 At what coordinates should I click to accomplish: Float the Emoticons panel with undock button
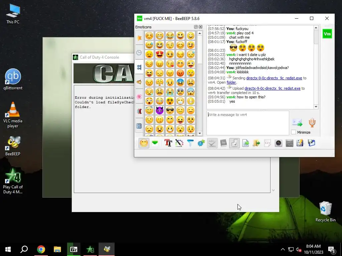(x=196, y=27)
